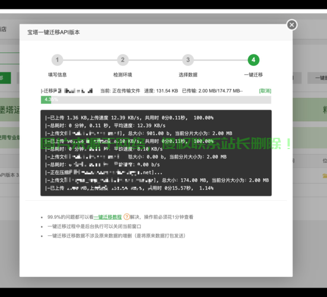Screen dimensions: 327x297
Task: Click the 选择数据 step label
Action: tap(188, 75)
